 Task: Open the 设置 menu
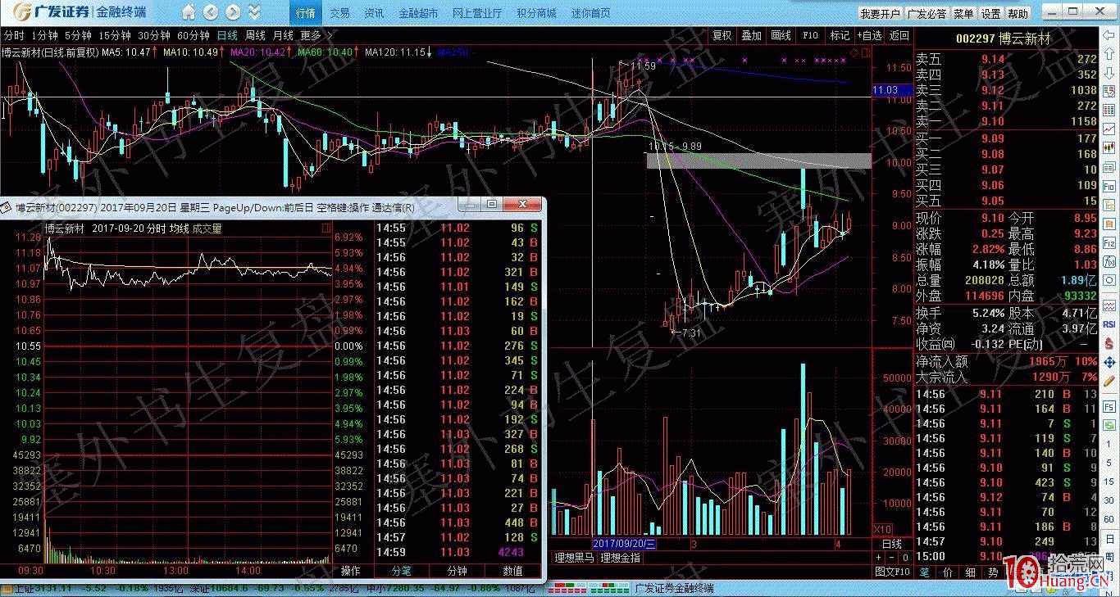[x=991, y=14]
